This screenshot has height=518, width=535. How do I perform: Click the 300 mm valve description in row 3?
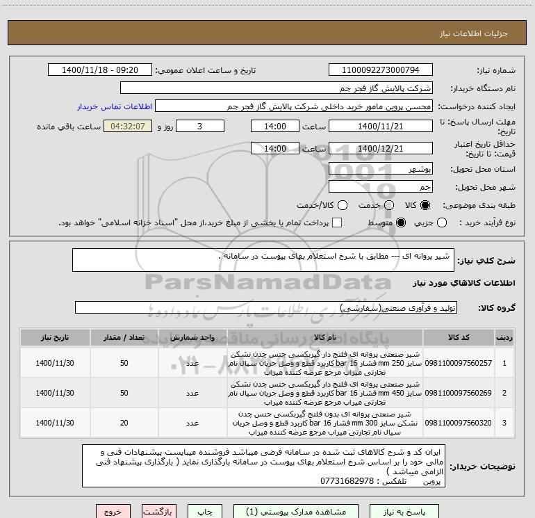coord(325,423)
